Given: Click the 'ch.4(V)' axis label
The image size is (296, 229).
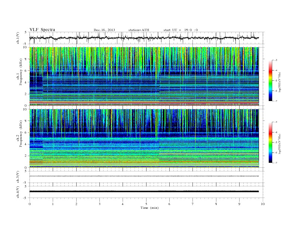Looking at the screenshot, I should coord(18,192).
